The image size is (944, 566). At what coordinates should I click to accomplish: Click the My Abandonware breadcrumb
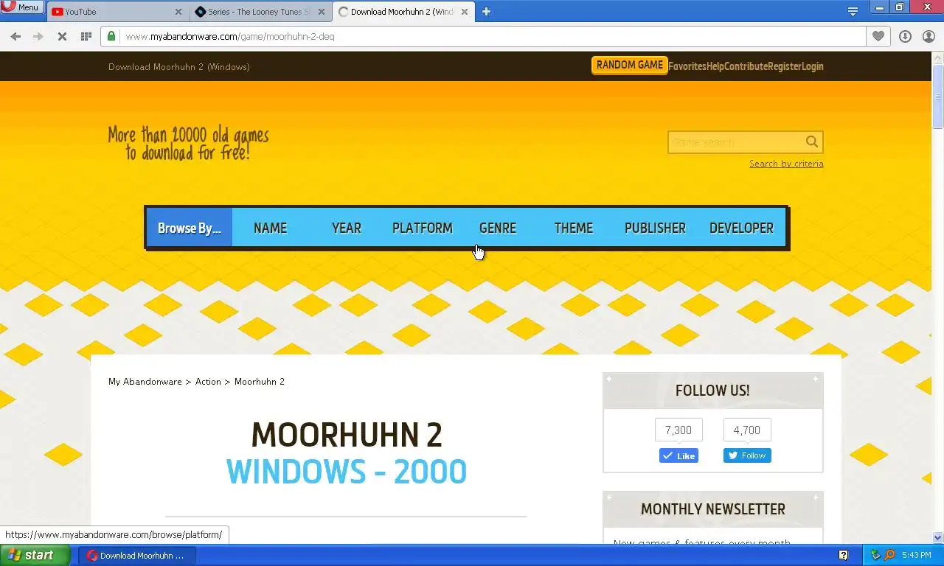pos(145,382)
